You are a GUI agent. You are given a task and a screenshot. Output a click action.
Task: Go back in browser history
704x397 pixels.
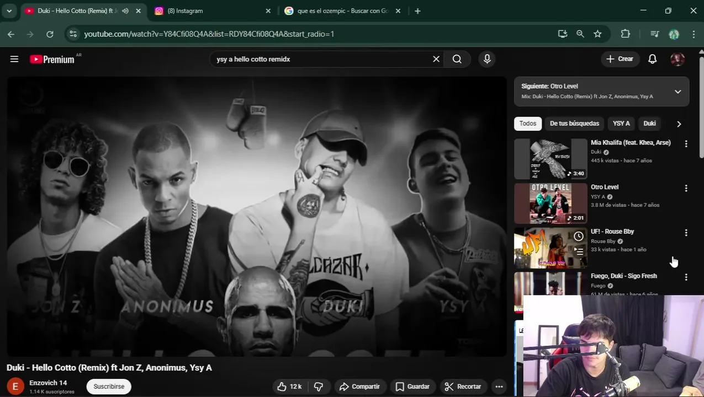click(x=11, y=34)
